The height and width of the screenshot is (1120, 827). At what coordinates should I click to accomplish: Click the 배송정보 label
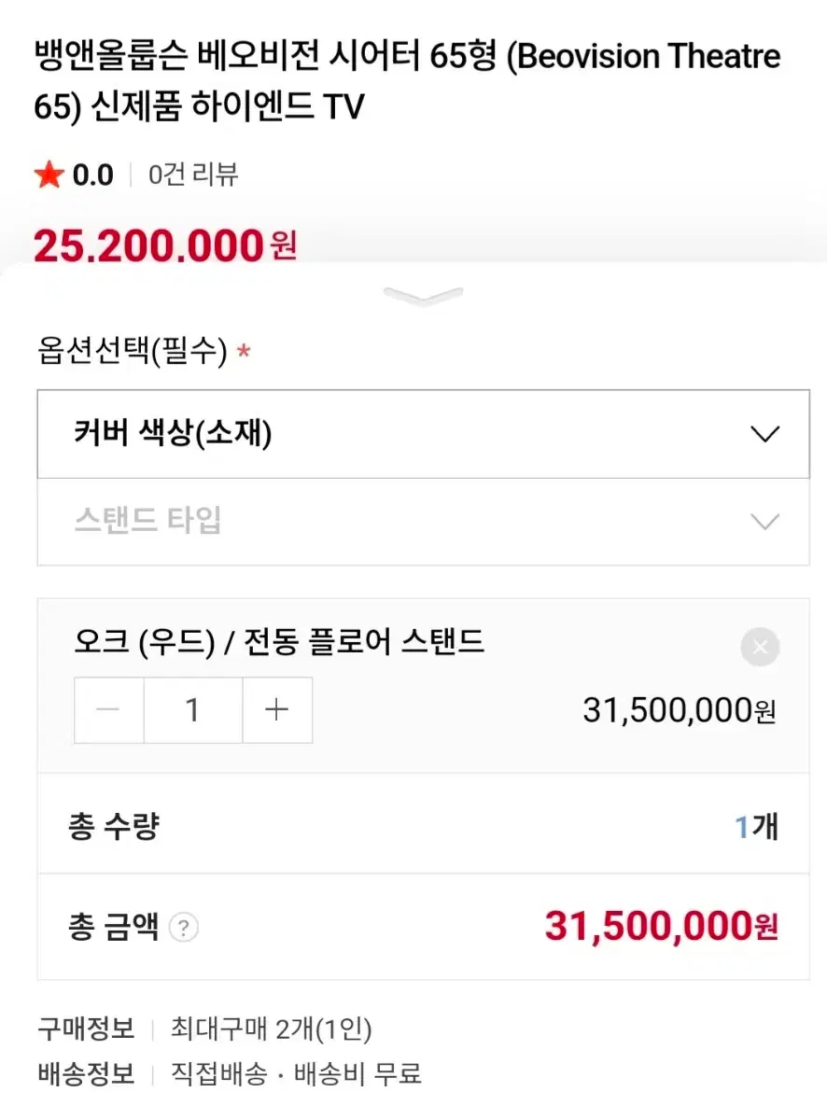[x=86, y=1073]
